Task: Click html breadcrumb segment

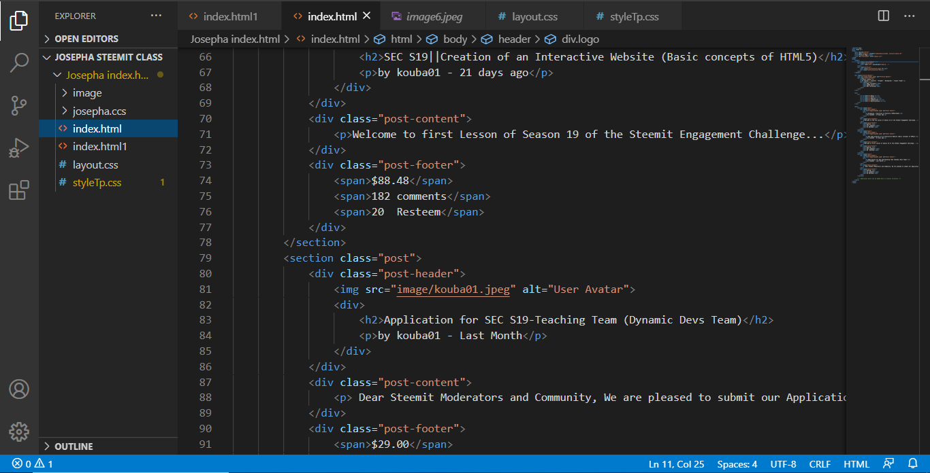Action: tap(394, 39)
